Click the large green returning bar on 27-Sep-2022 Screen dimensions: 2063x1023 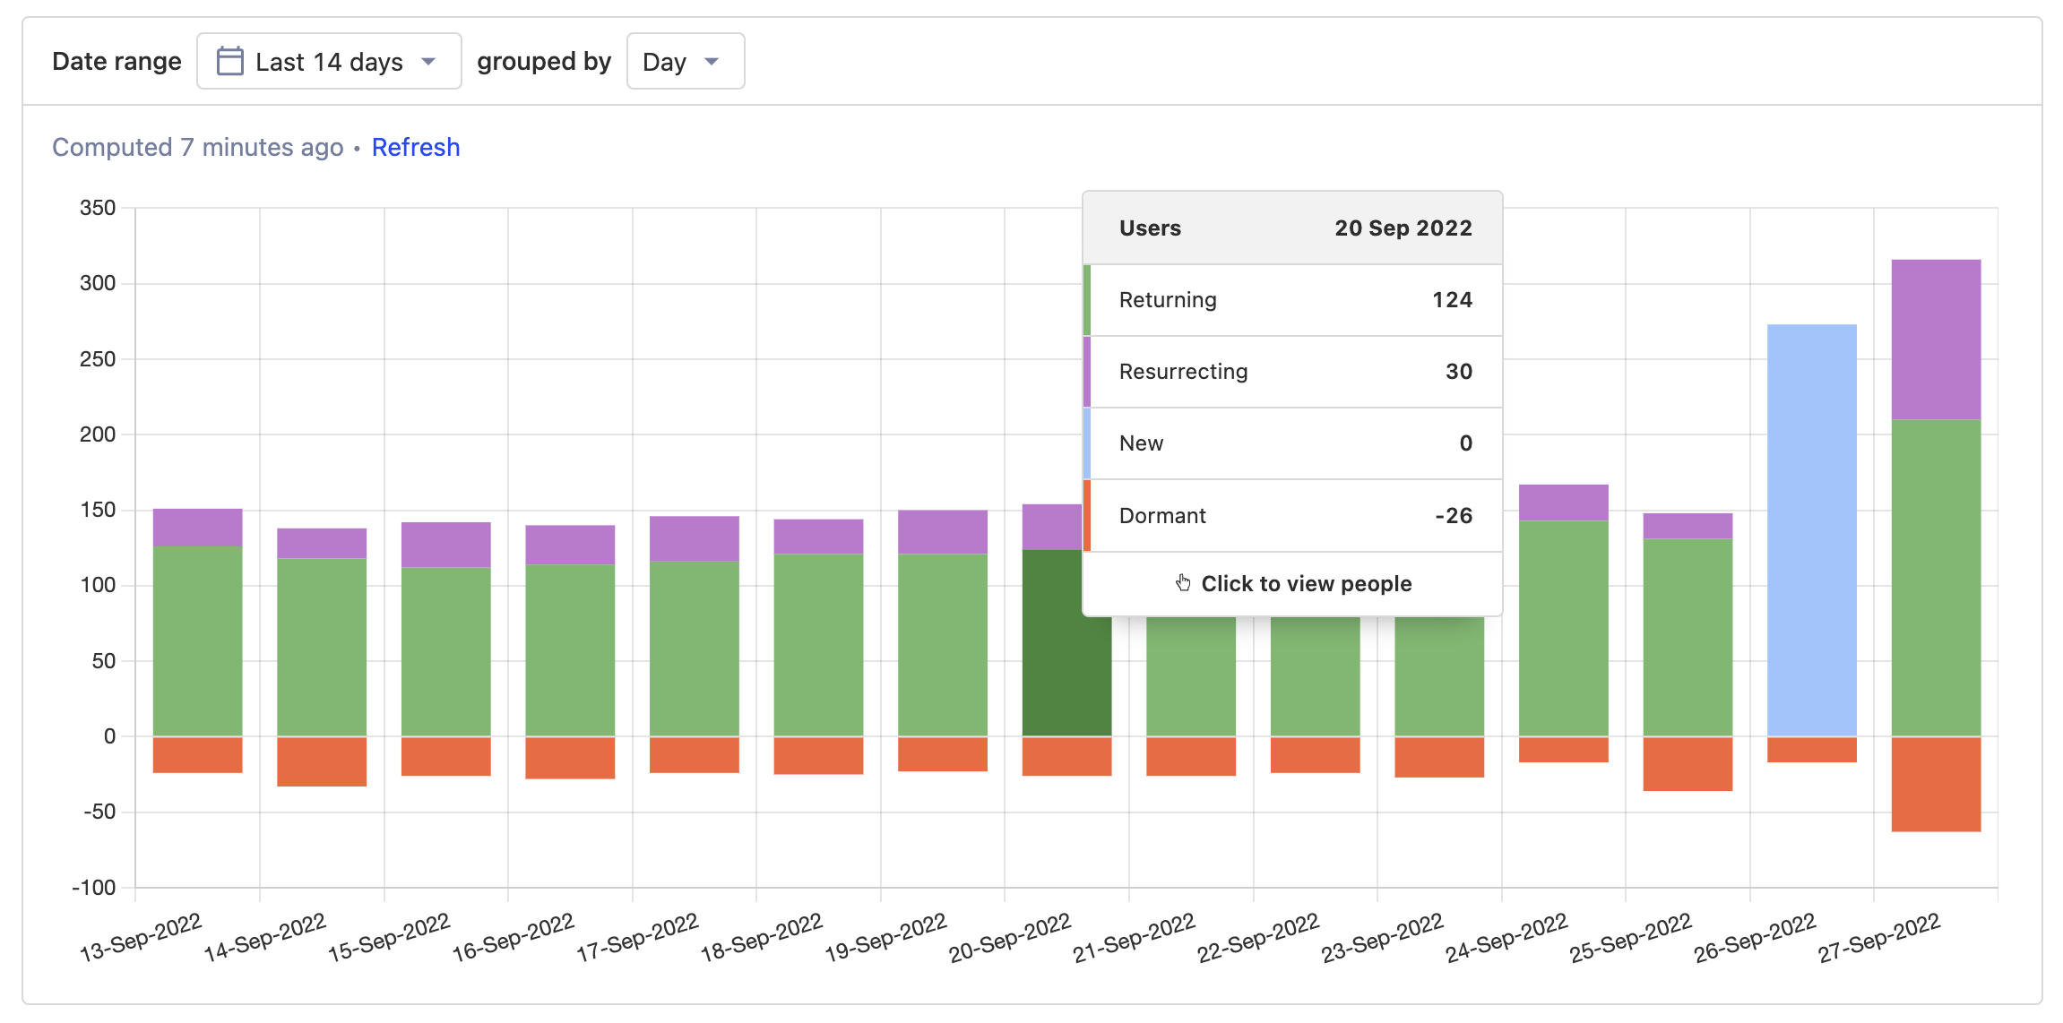1936,578
